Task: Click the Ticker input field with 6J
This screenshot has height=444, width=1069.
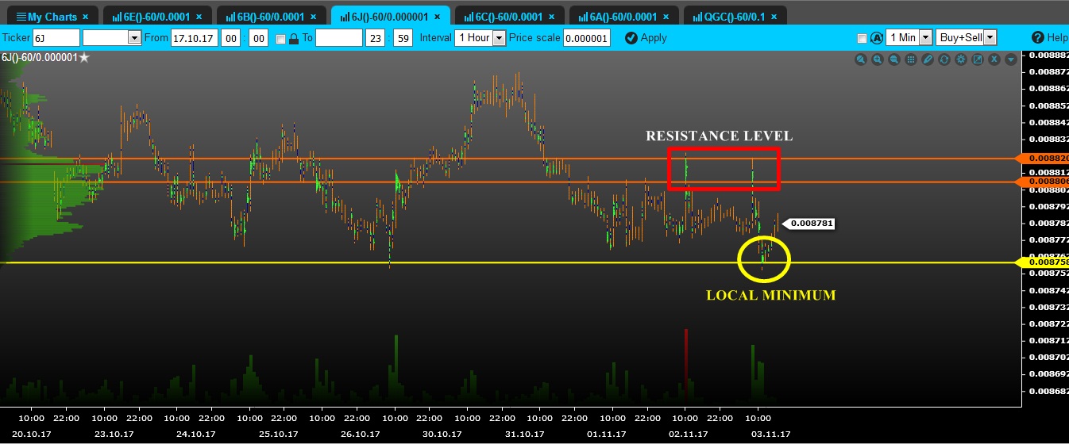Action: coord(56,37)
